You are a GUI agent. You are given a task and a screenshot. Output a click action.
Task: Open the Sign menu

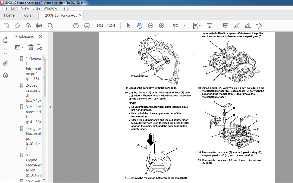36,8
